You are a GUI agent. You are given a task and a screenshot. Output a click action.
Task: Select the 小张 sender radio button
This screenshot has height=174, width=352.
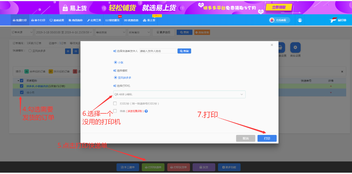point(115,62)
